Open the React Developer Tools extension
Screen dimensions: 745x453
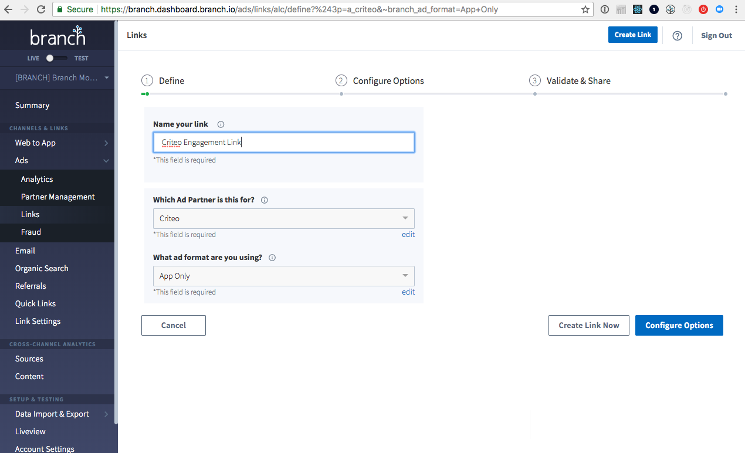(x=638, y=9)
